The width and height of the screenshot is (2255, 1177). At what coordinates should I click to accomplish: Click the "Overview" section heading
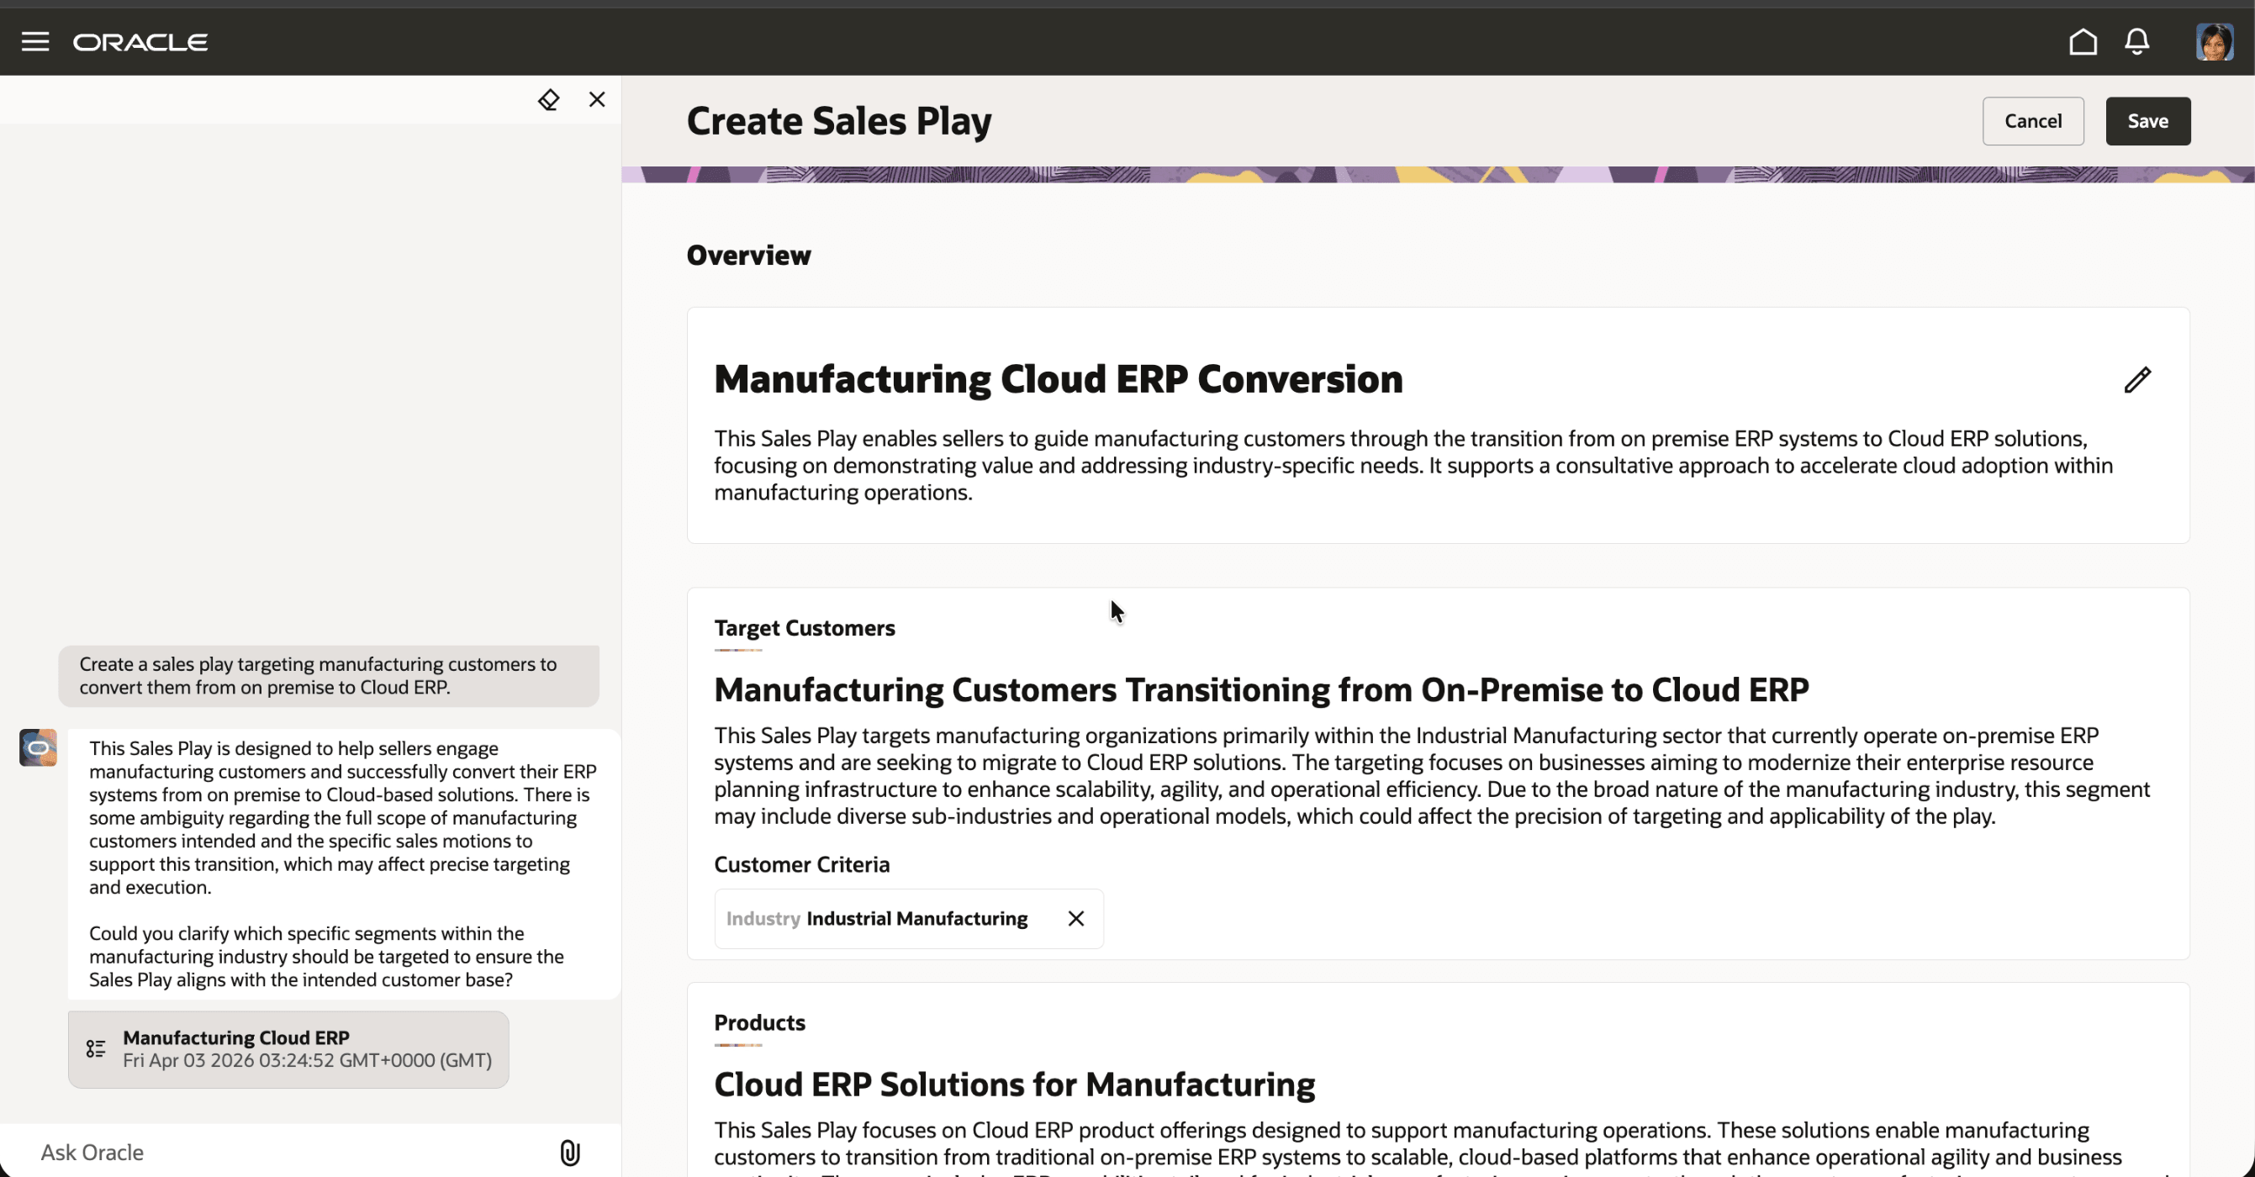pyautogui.click(x=748, y=256)
